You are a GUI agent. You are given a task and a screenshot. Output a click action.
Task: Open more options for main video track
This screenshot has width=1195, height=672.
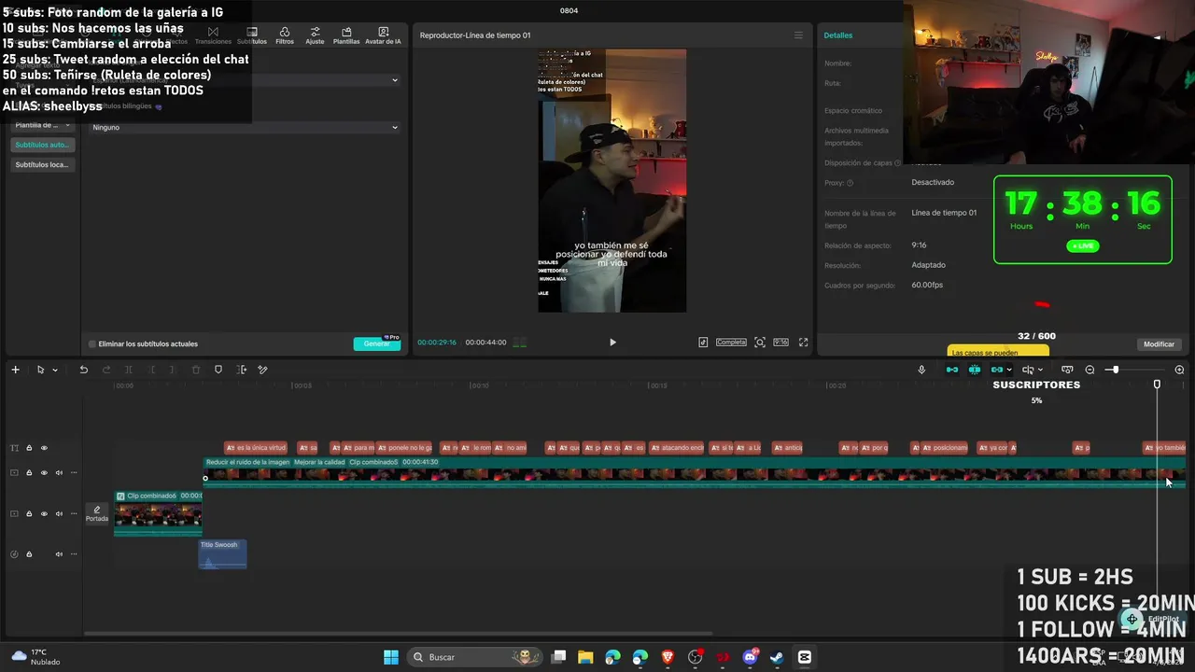click(74, 473)
